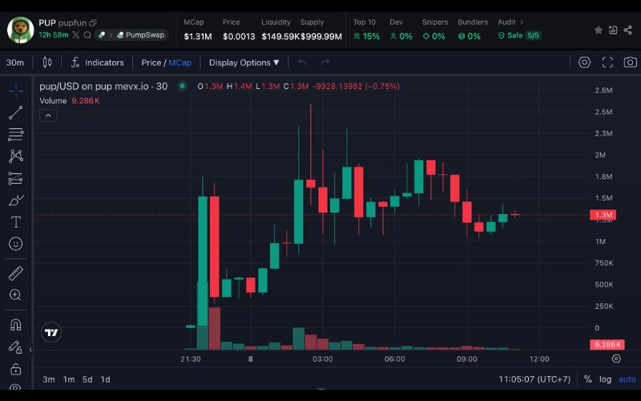The width and height of the screenshot is (641, 401).
Task: Open candlestick chart type selector
Action: click(x=47, y=63)
